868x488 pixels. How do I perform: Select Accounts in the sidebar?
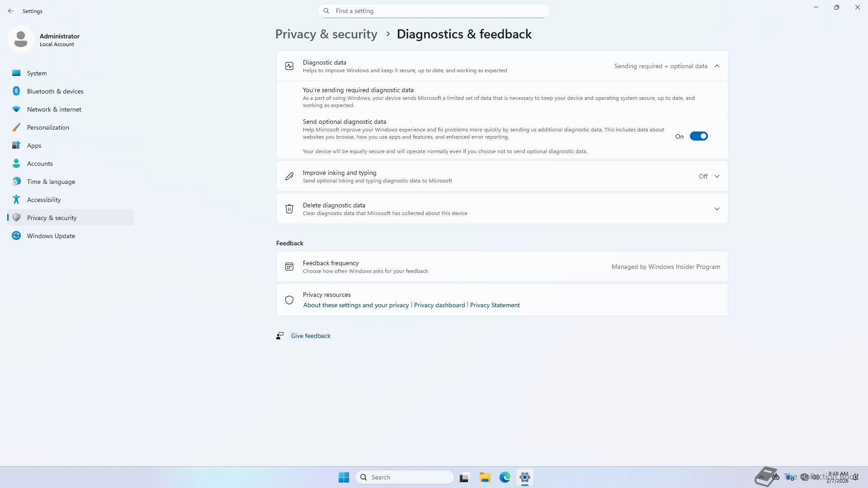pos(40,164)
